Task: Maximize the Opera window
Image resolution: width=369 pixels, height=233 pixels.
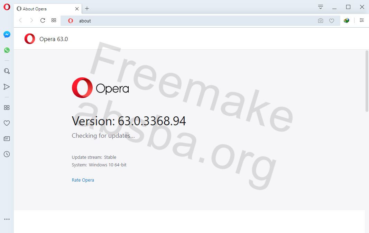Action: 348,7
